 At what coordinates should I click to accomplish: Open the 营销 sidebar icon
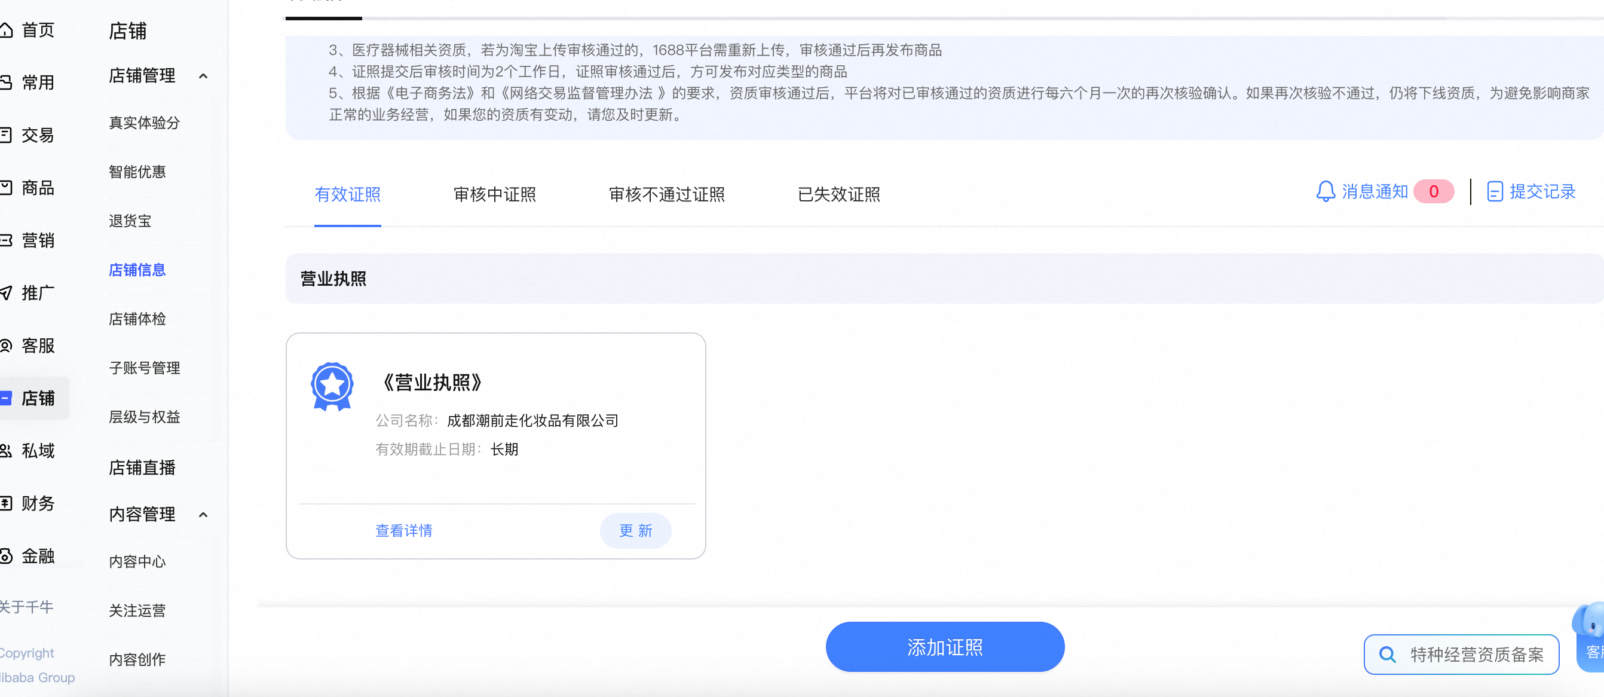click(6, 240)
